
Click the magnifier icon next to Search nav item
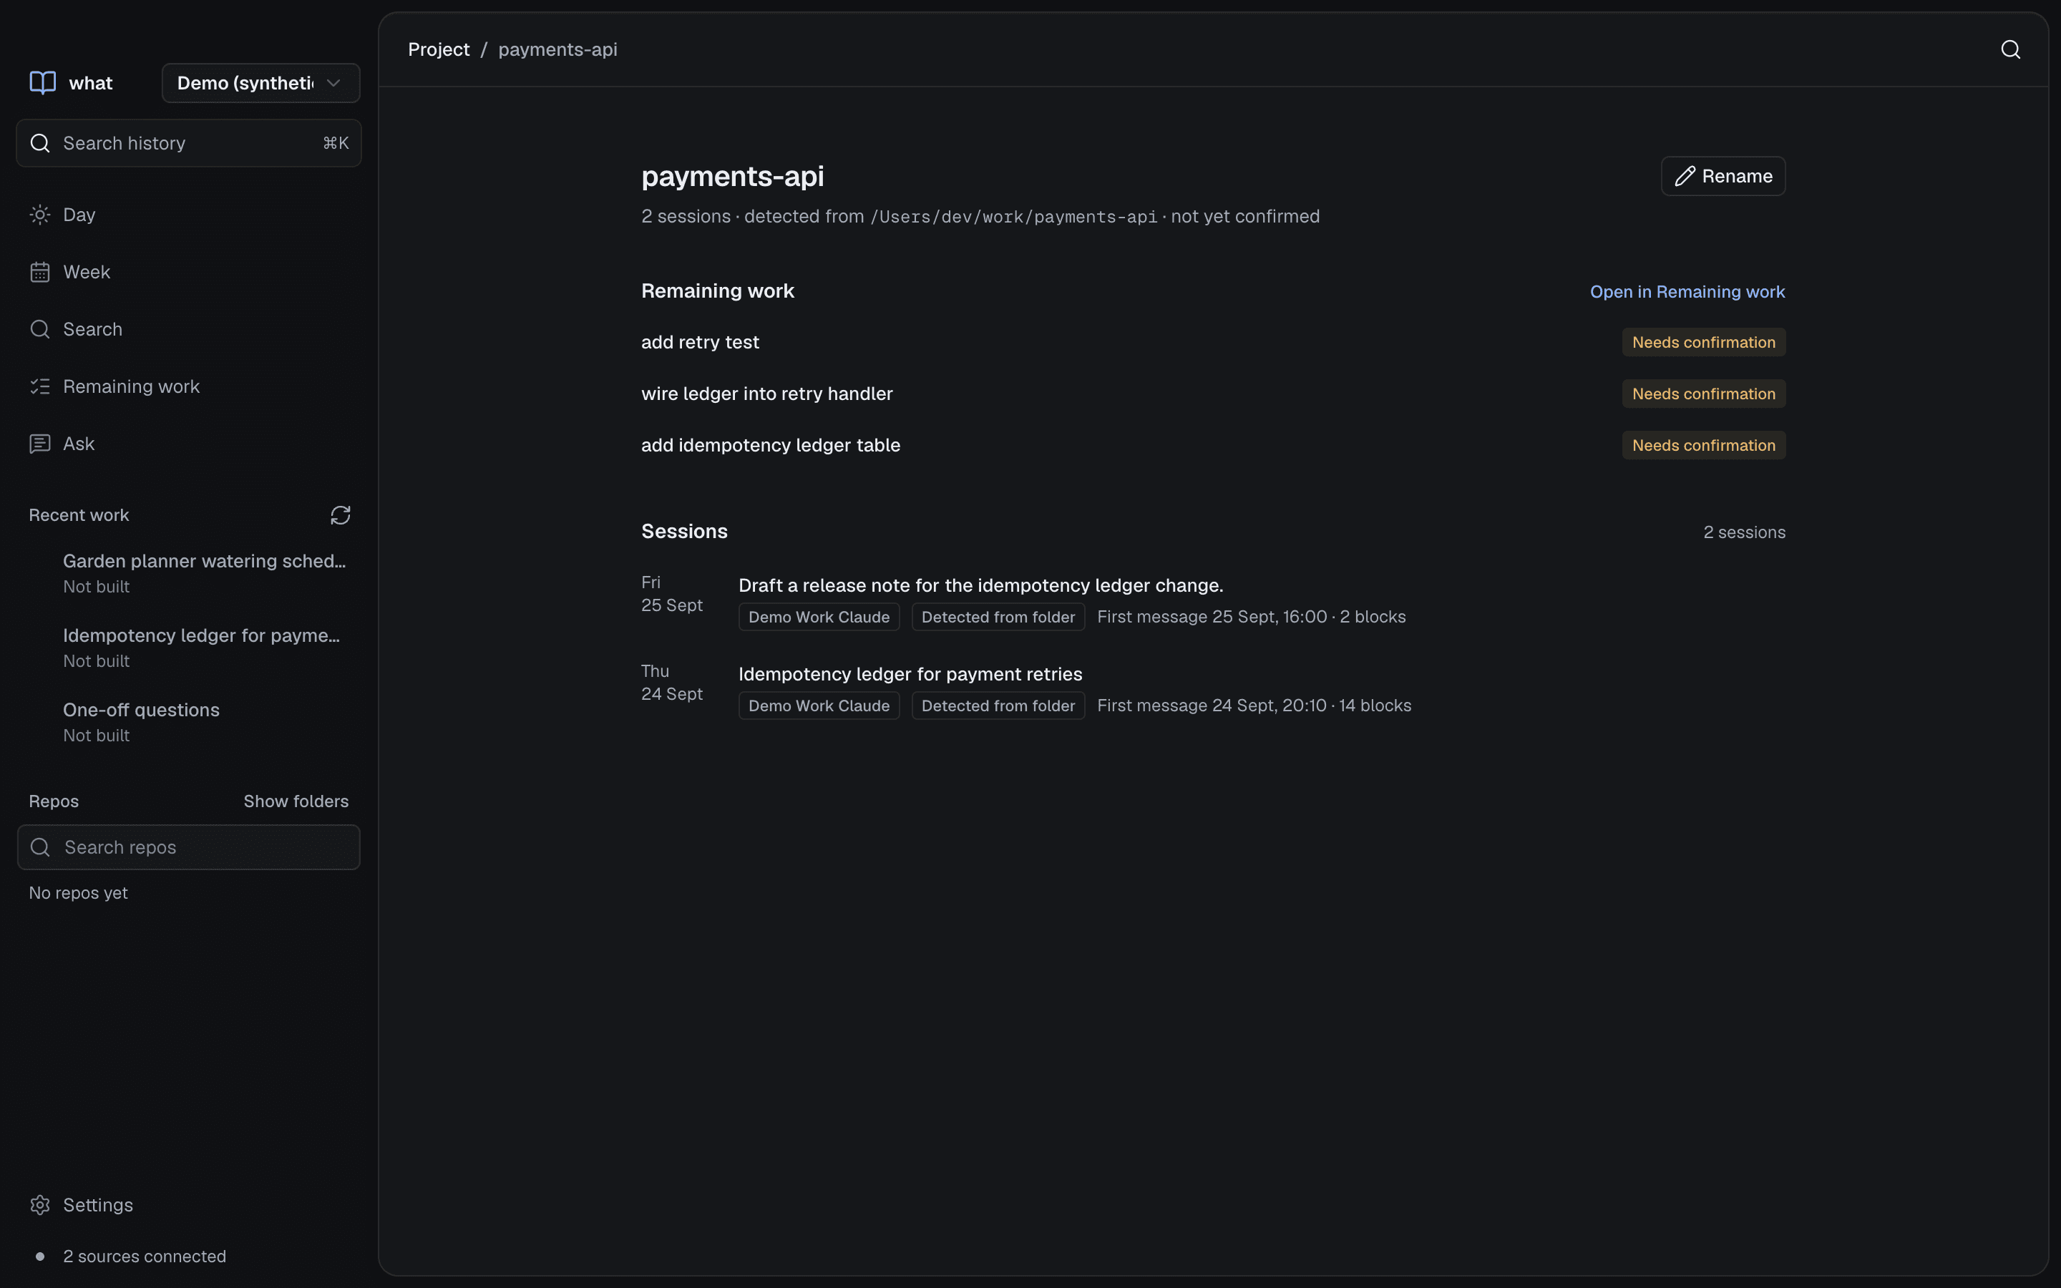coord(40,329)
